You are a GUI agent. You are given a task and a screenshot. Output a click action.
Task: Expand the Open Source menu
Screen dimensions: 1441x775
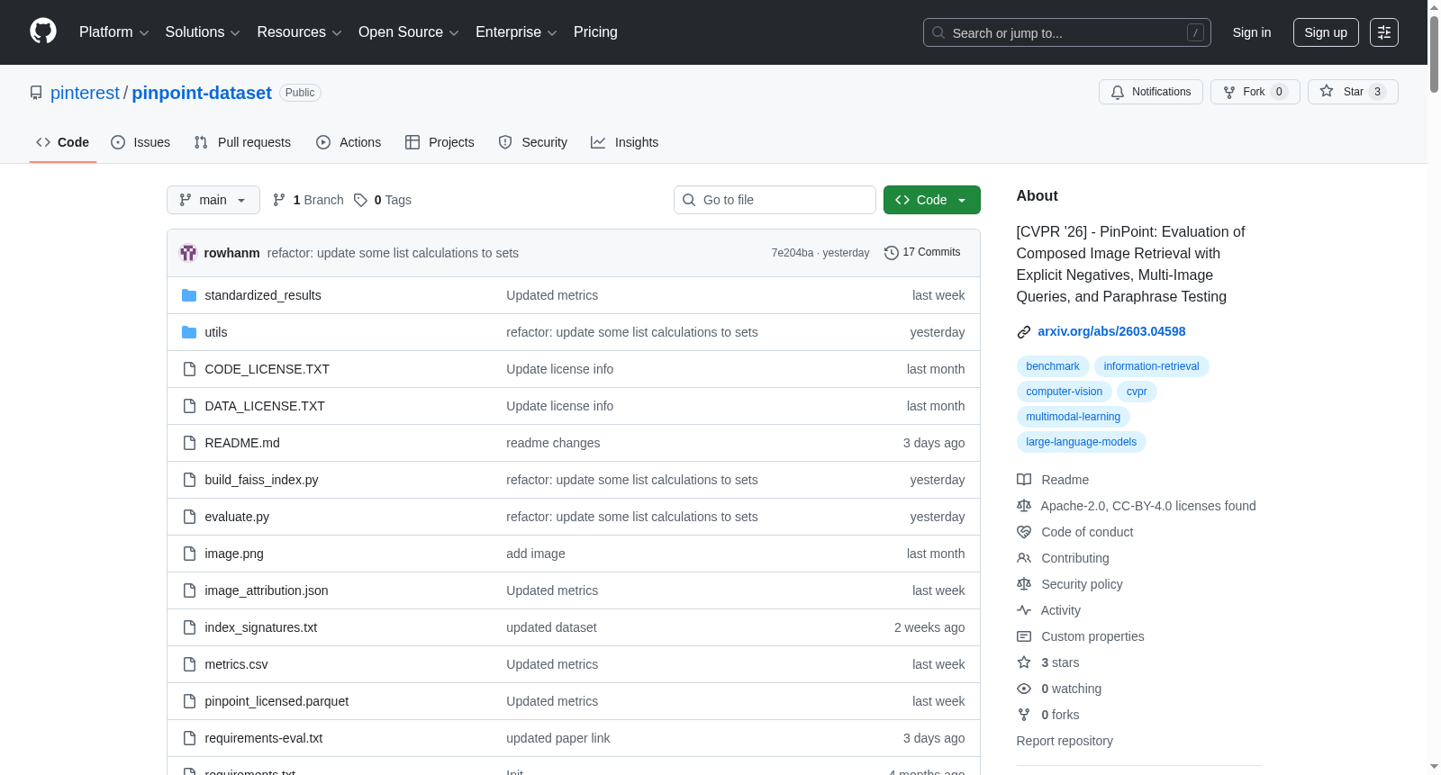click(x=409, y=32)
